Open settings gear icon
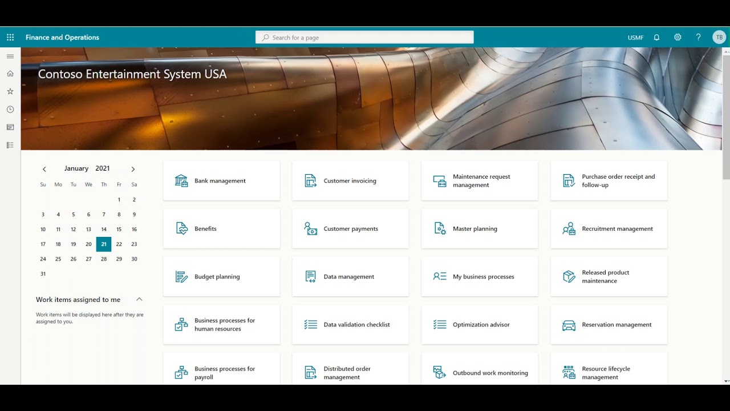 tap(678, 37)
